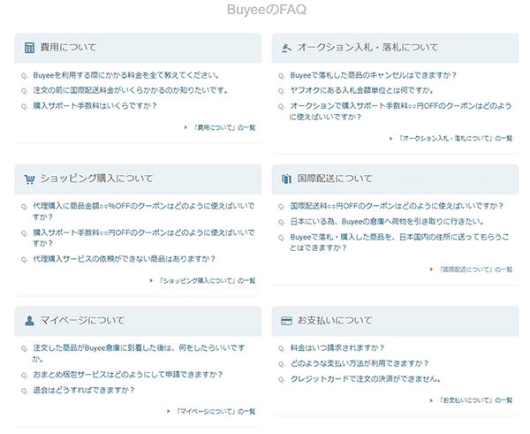View the 「費用について」の一覧 list link
Image resolution: width=530 pixels, height=434 pixels.
click(x=224, y=127)
